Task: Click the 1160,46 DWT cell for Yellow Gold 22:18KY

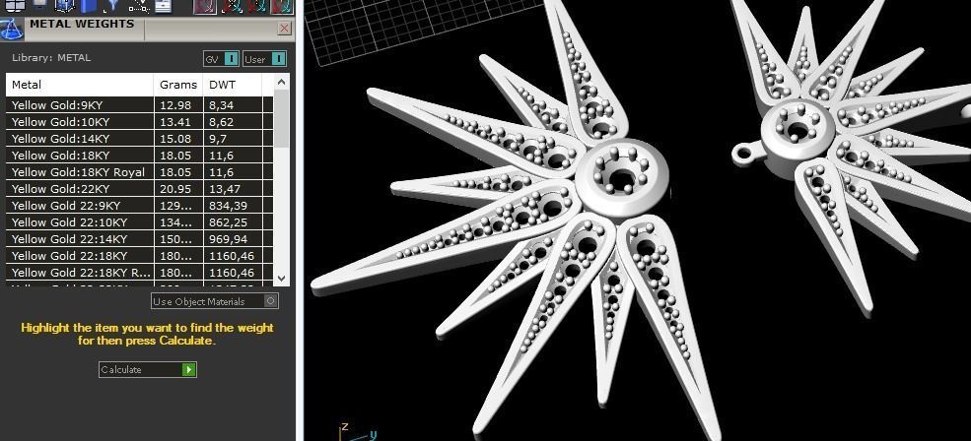Action: [232, 256]
